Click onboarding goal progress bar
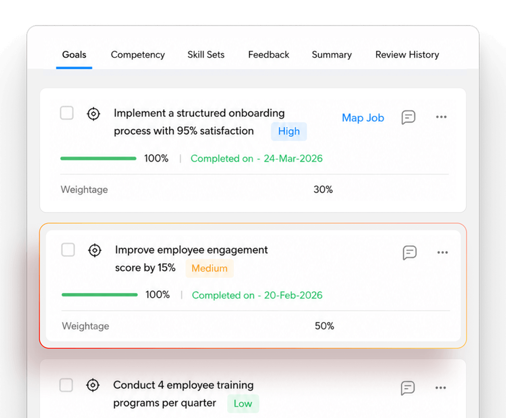The width and height of the screenshot is (506, 418). [98, 159]
